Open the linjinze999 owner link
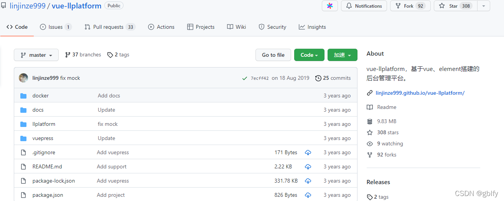 [x=27, y=6]
